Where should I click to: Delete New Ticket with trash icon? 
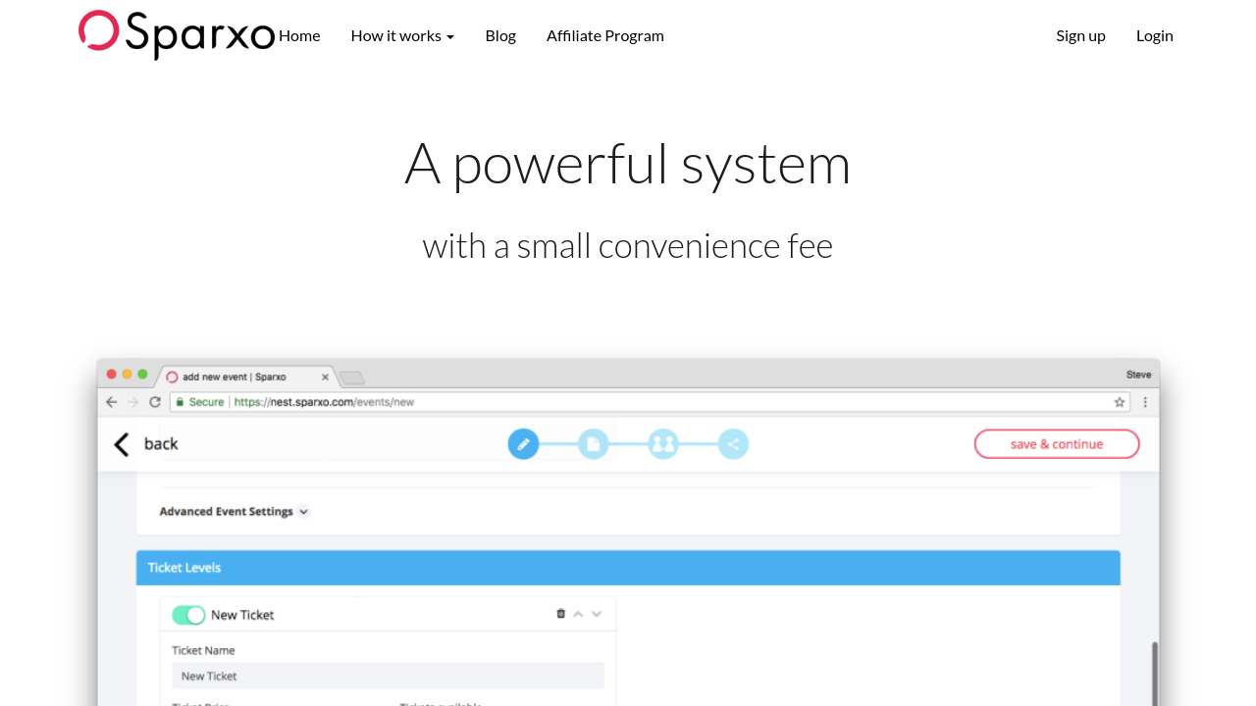pyautogui.click(x=560, y=614)
